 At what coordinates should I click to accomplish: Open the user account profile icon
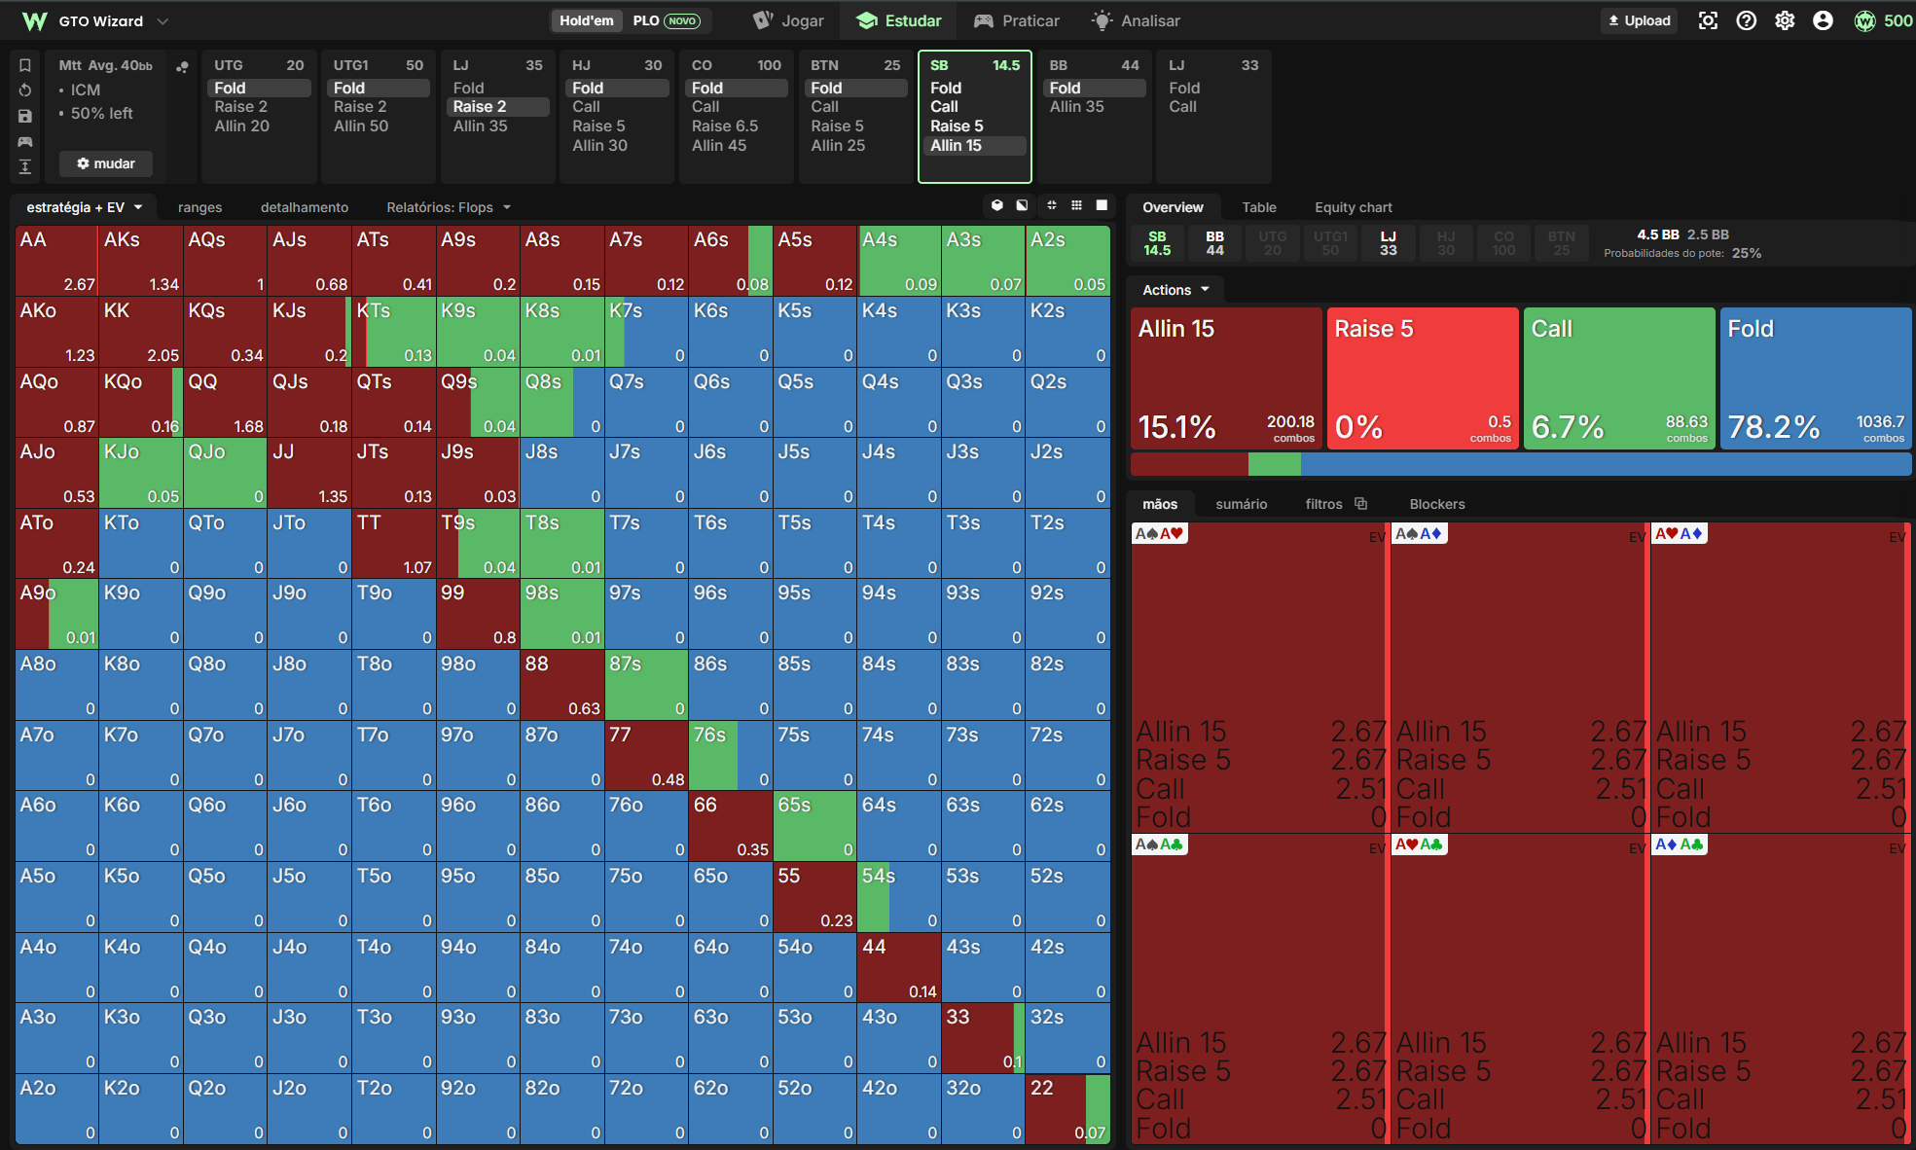tap(1824, 20)
